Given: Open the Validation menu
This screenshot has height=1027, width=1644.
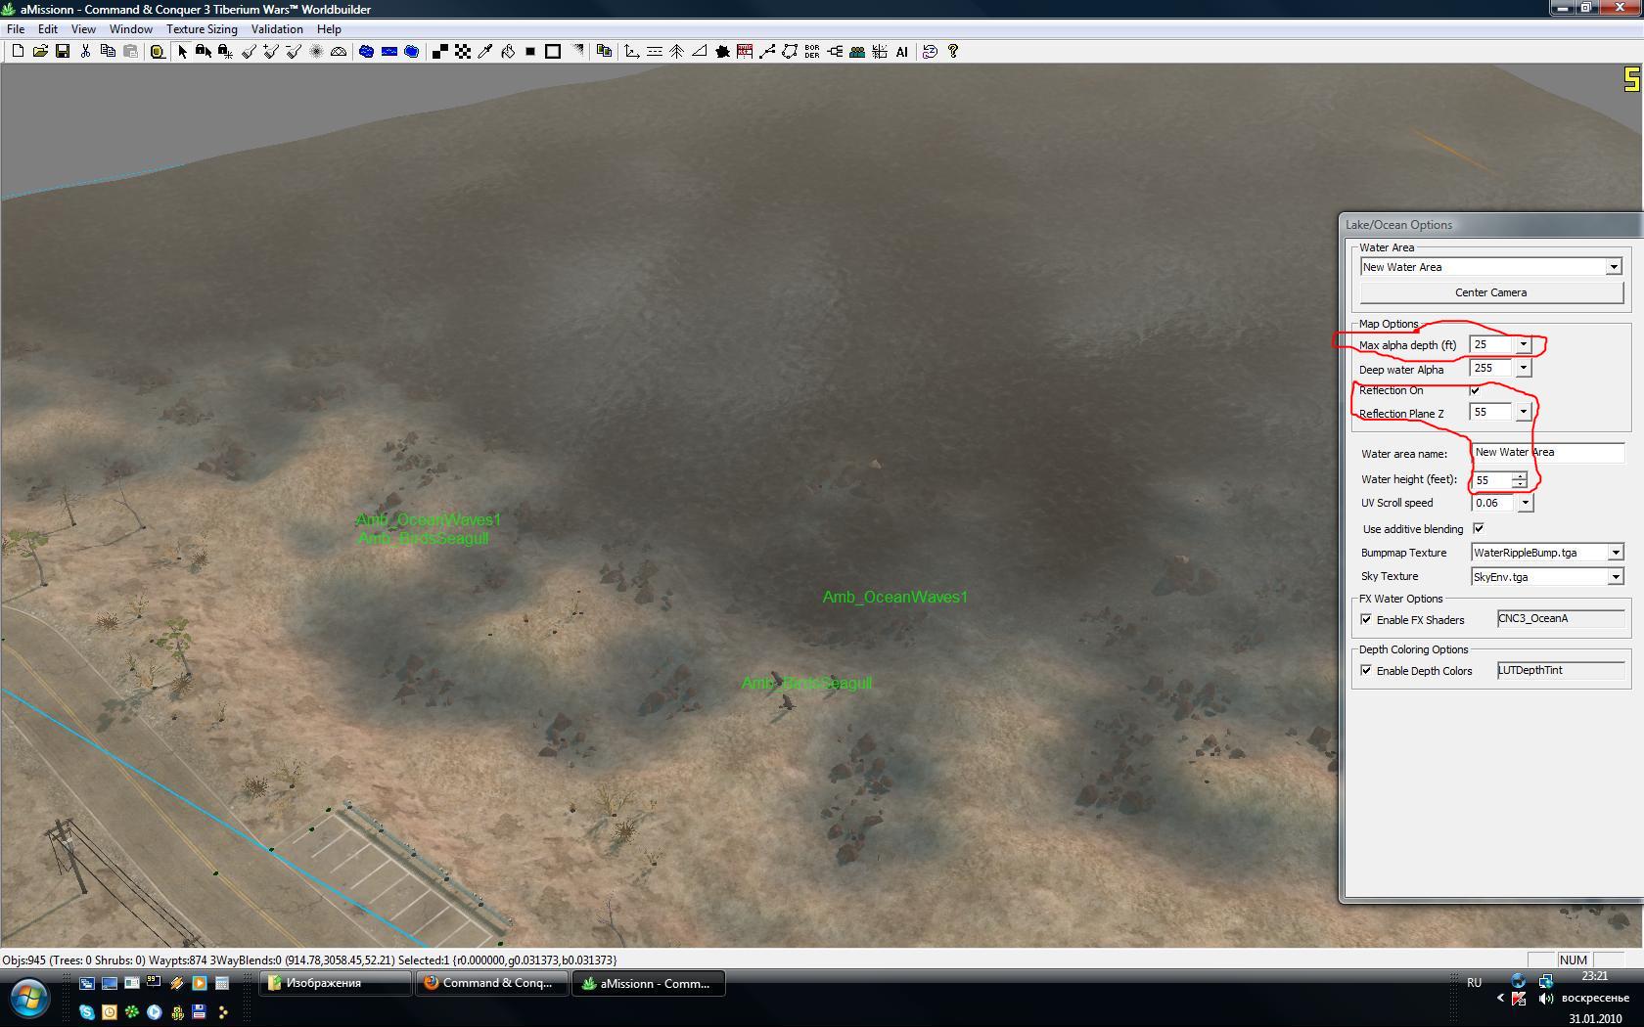Looking at the screenshot, I should 277,29.
